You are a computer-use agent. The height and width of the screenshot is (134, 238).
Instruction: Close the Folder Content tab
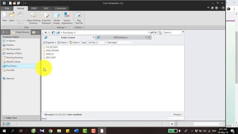[93, 37]
